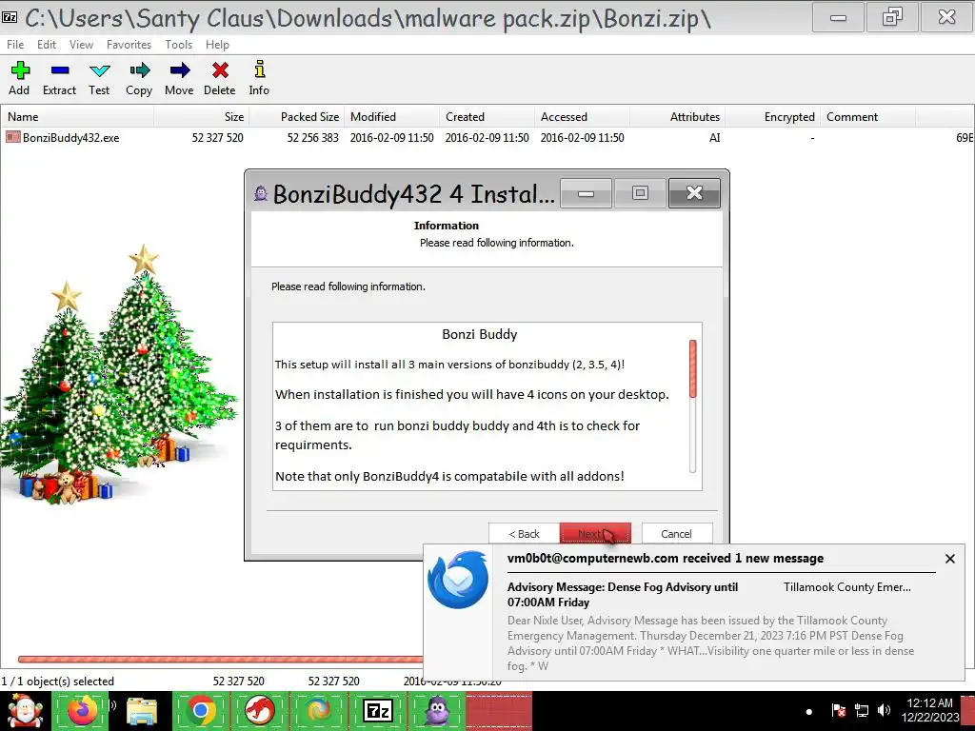Image resolution: width=975 pixels, height=731 pixels.
Task: Dismiss the Thunderbird new message notification
Action: pos(949,559)
